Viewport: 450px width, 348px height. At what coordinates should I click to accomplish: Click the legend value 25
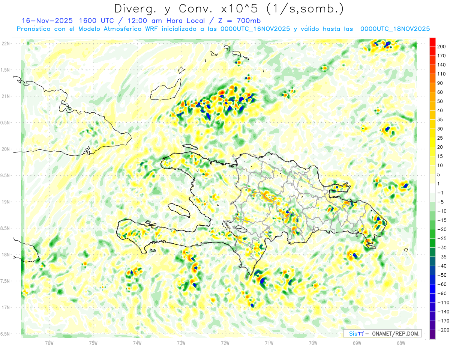pos(441,138)
